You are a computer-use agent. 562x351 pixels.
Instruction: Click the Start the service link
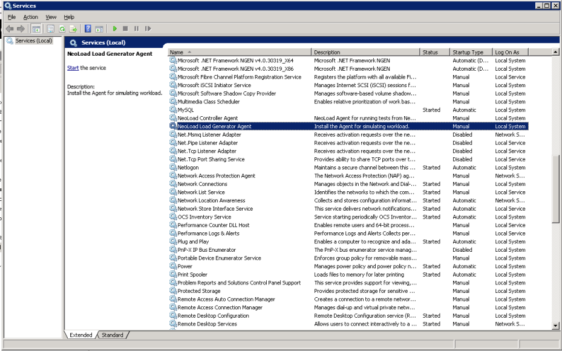[x=73, y=68]
